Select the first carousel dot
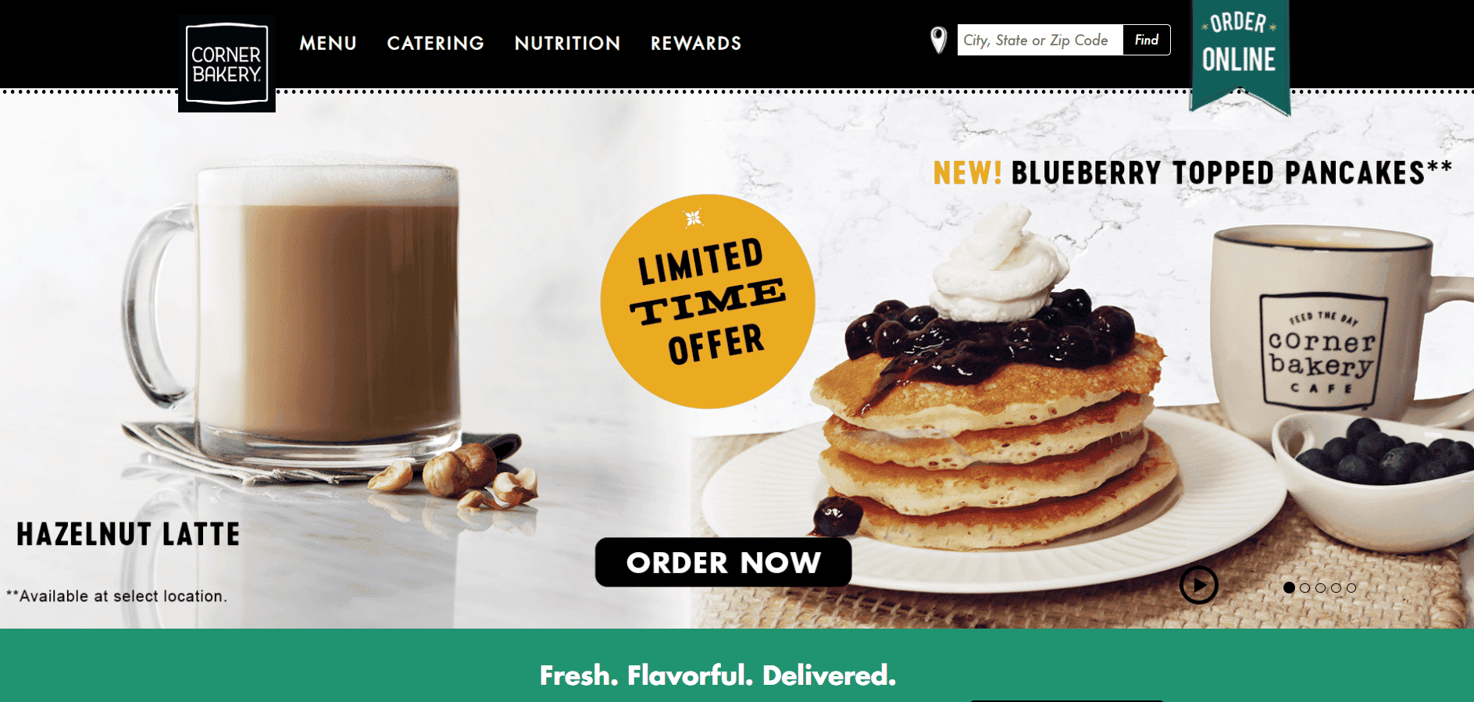This screenshot has height=702, width=1474. click(1289, 588)
